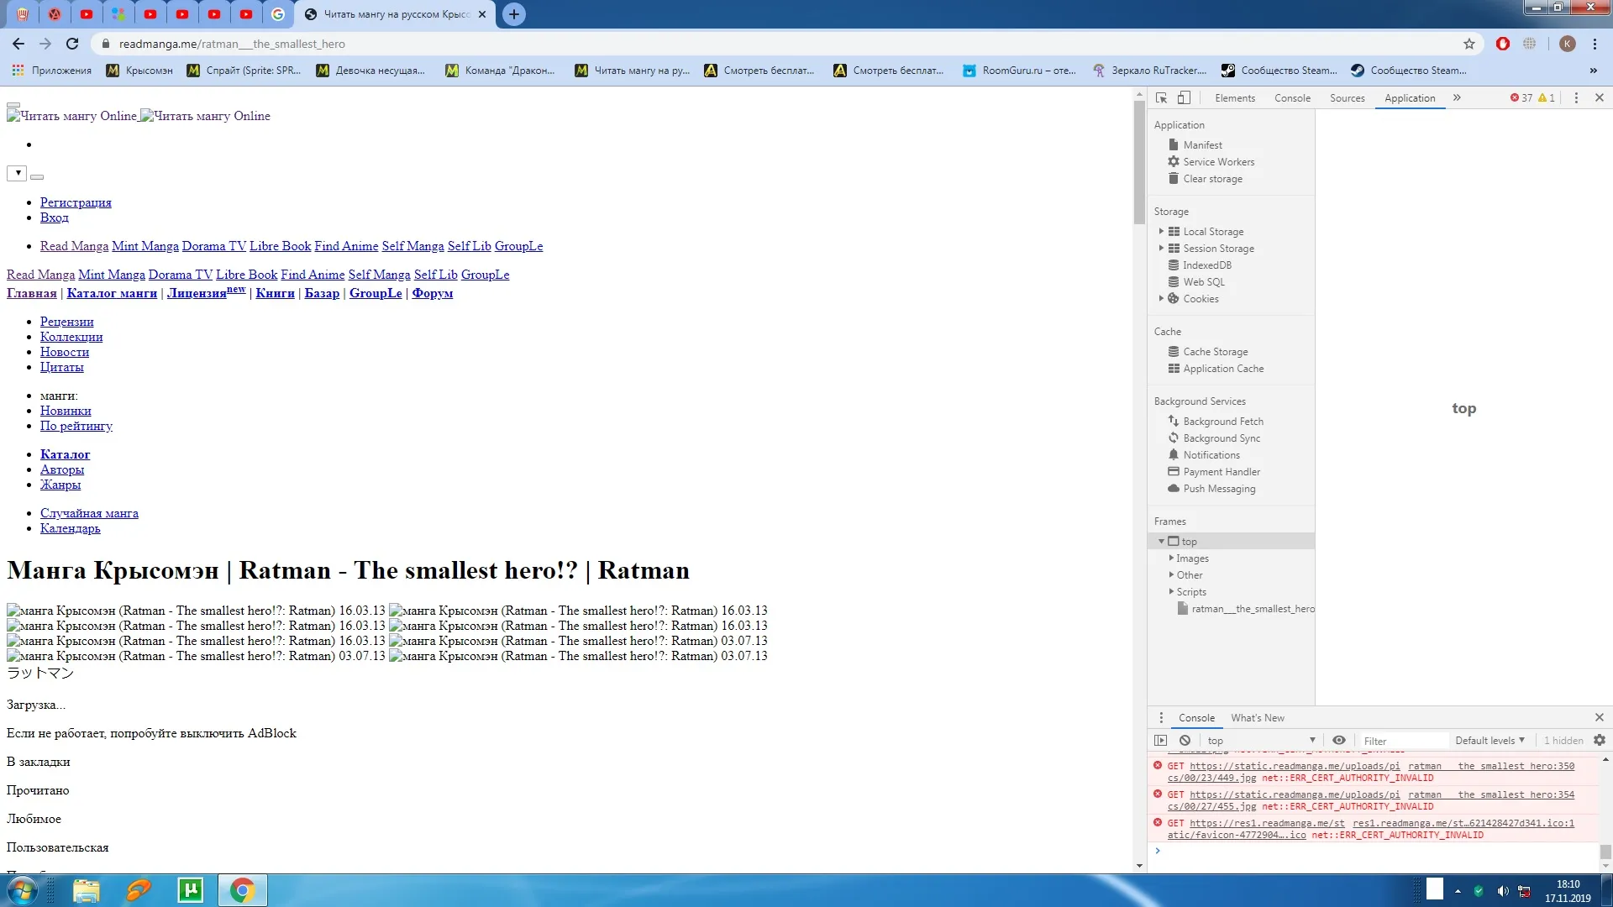Bookmark this page with the star icon

[x=1469, y=44]
